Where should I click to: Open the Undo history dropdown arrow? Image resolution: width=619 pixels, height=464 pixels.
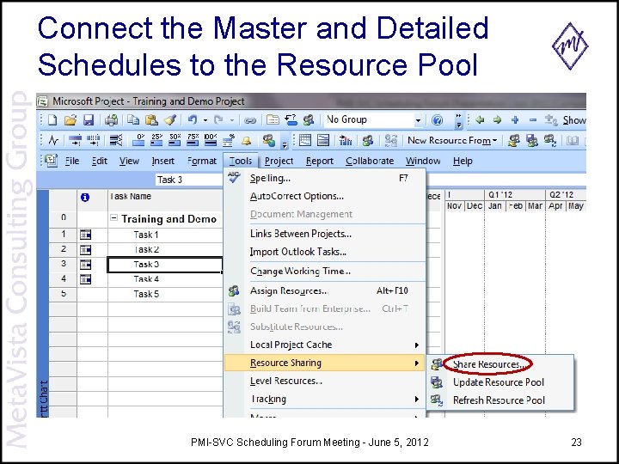point(205,120)
